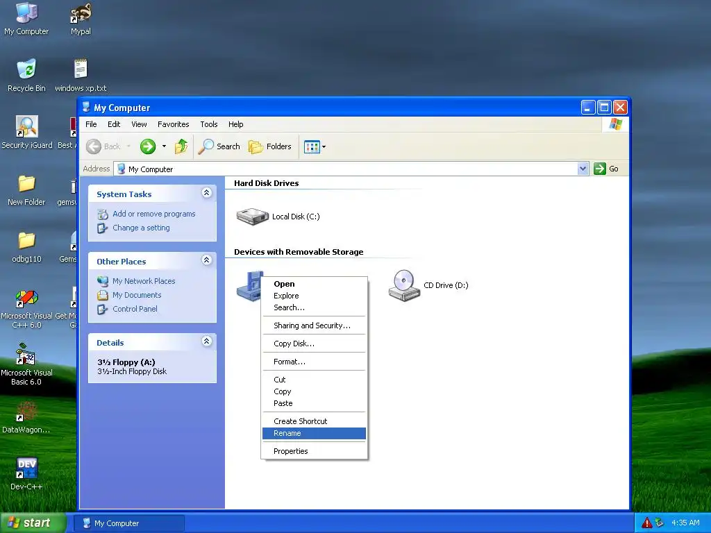Image resolution: width=711 pixels, height=533 pixels.
Task: Open the Views icon menu
Action: click(x=315, y=147)
